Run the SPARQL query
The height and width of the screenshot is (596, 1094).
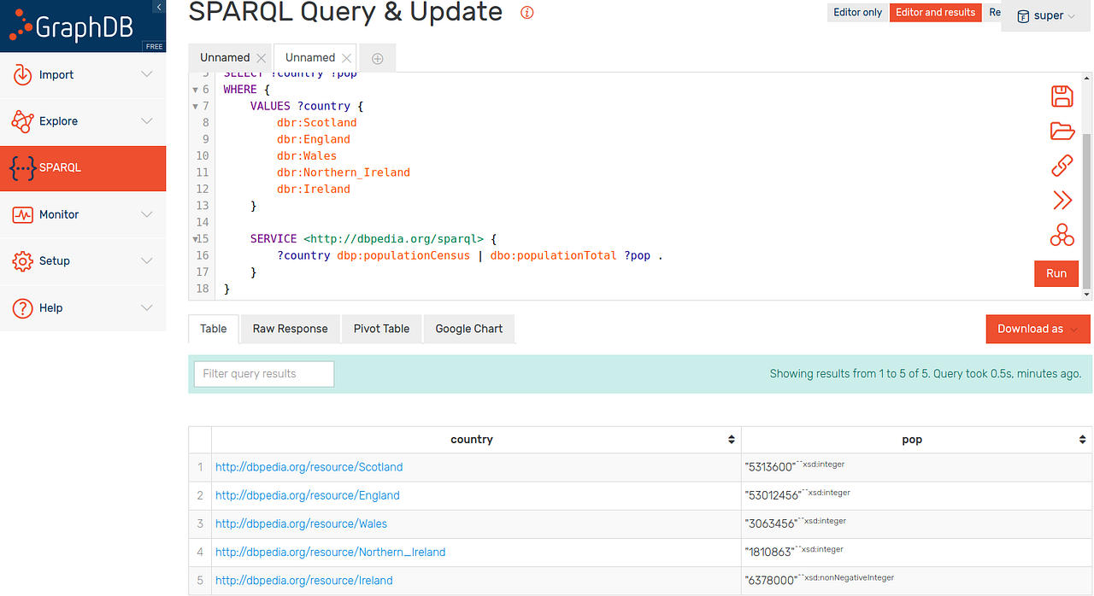click(1056, 273)
